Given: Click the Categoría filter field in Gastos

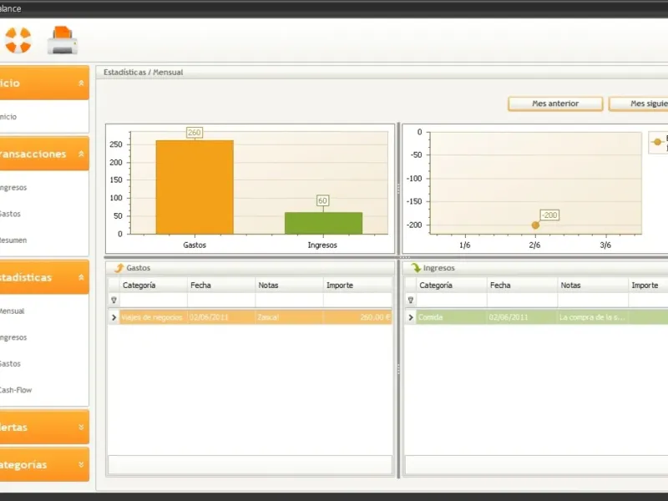Looking at the screenshot, I should click(154, 300).
